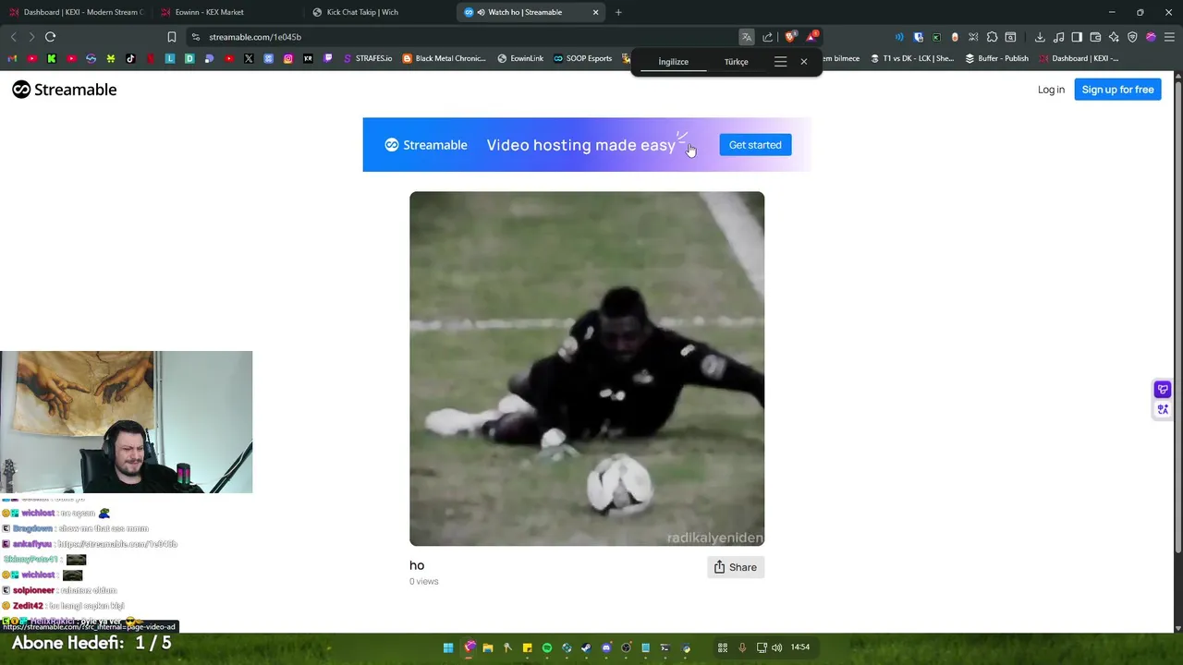
Task: Open T1 vs DK - LCK bookmark
Action: click(911, 58)
